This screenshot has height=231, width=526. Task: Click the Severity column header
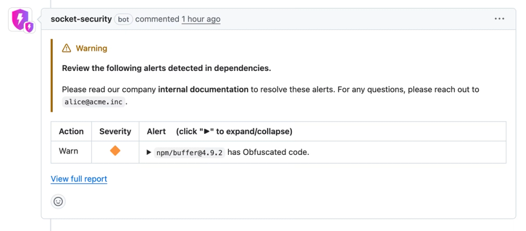tap(115, 131)
